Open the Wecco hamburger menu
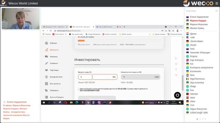The height and width of the screenshot is (123, 220). [217, 3]
